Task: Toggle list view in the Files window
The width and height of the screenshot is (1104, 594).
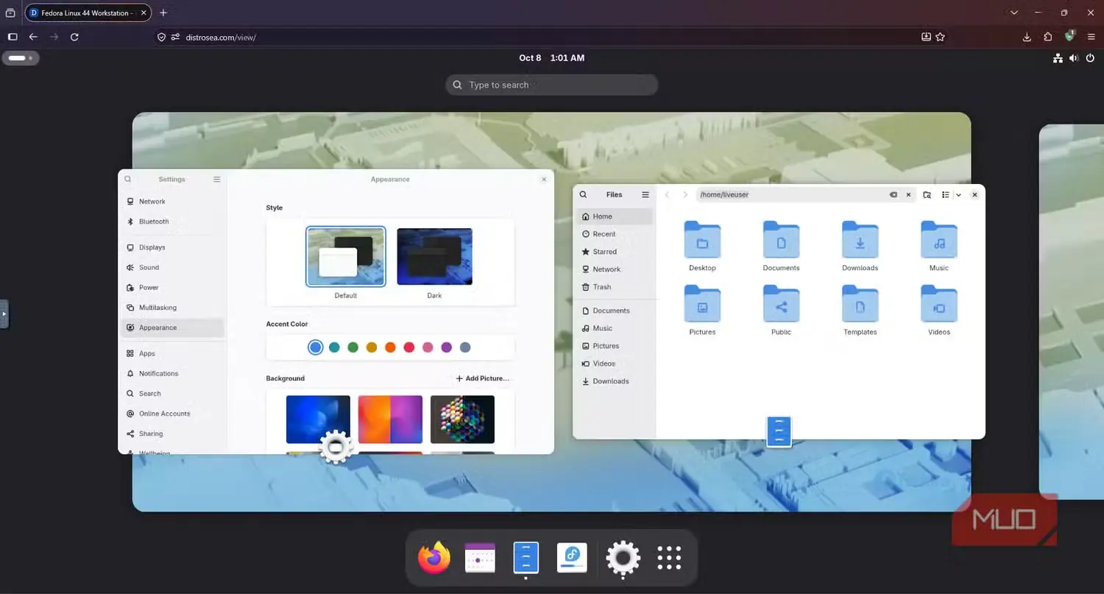Action: 946,195
